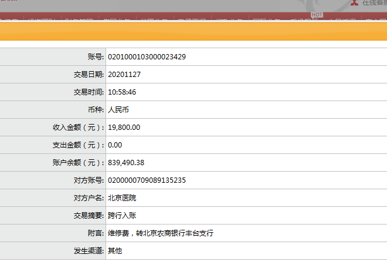Click the online customer service icon
The height and width of the screenshot is (268, 387).
point(354,2)
